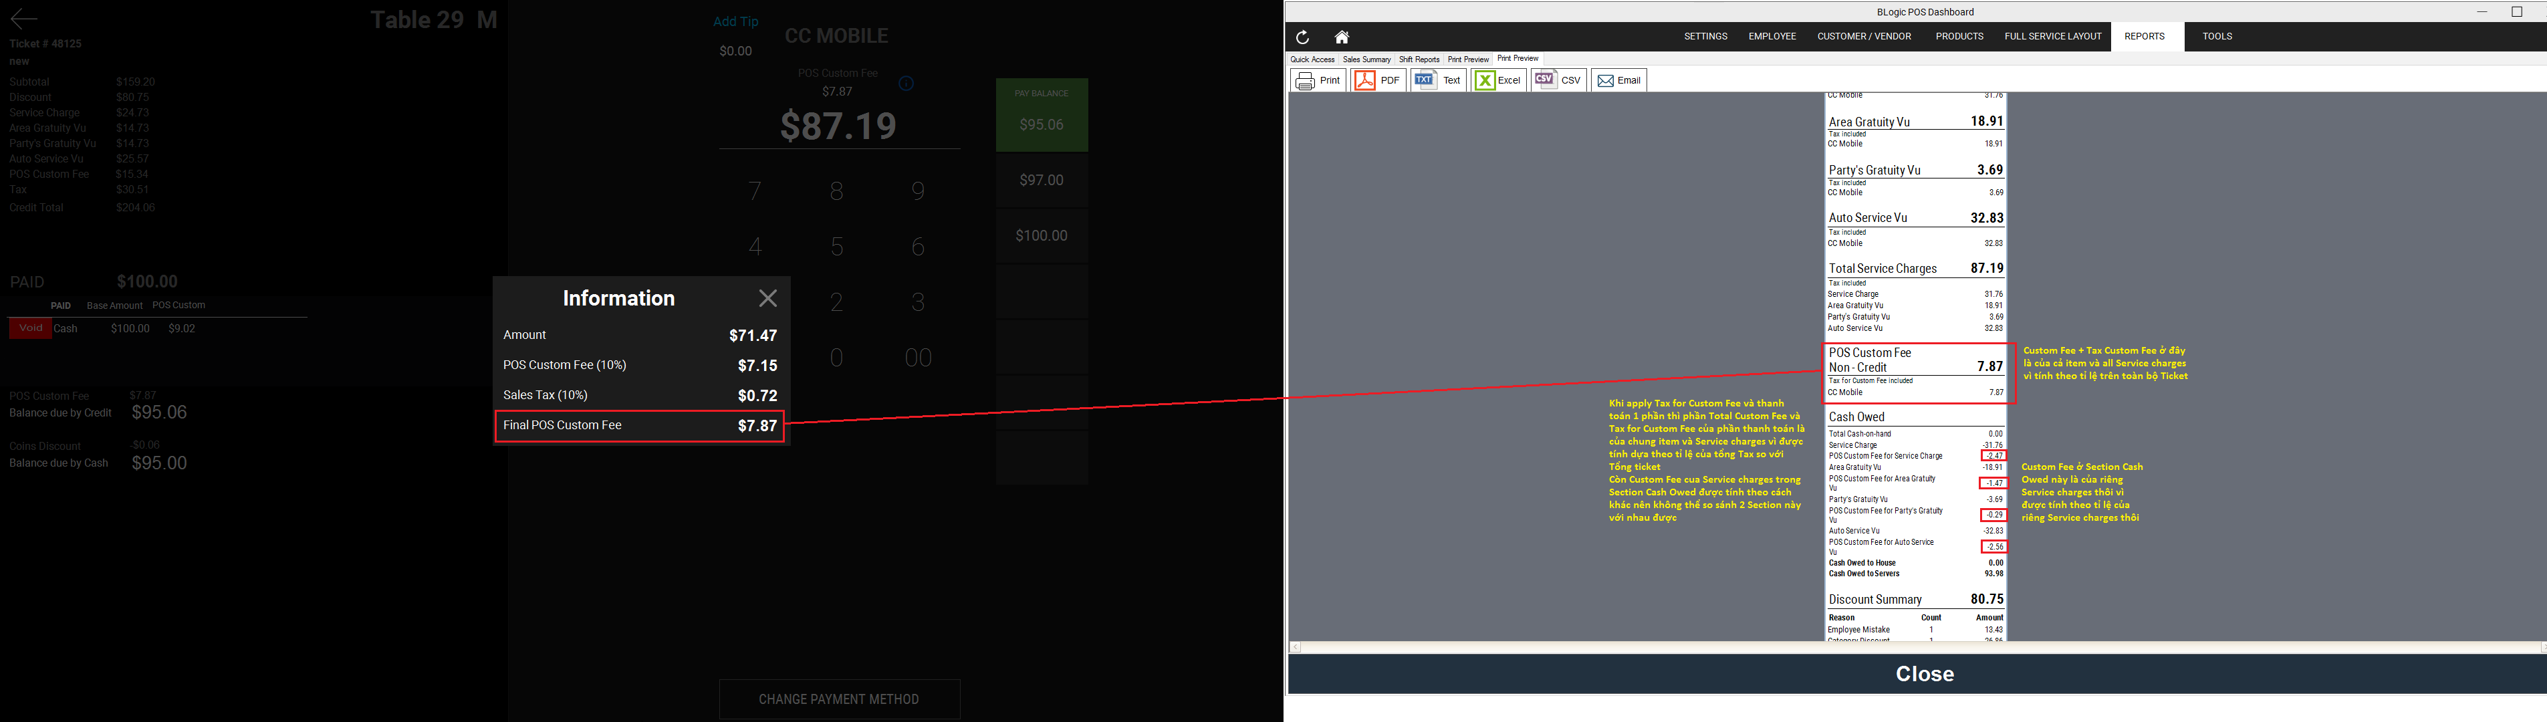Void the Cash payment
The image size is (2547, 722).
(x=31, y=328)
